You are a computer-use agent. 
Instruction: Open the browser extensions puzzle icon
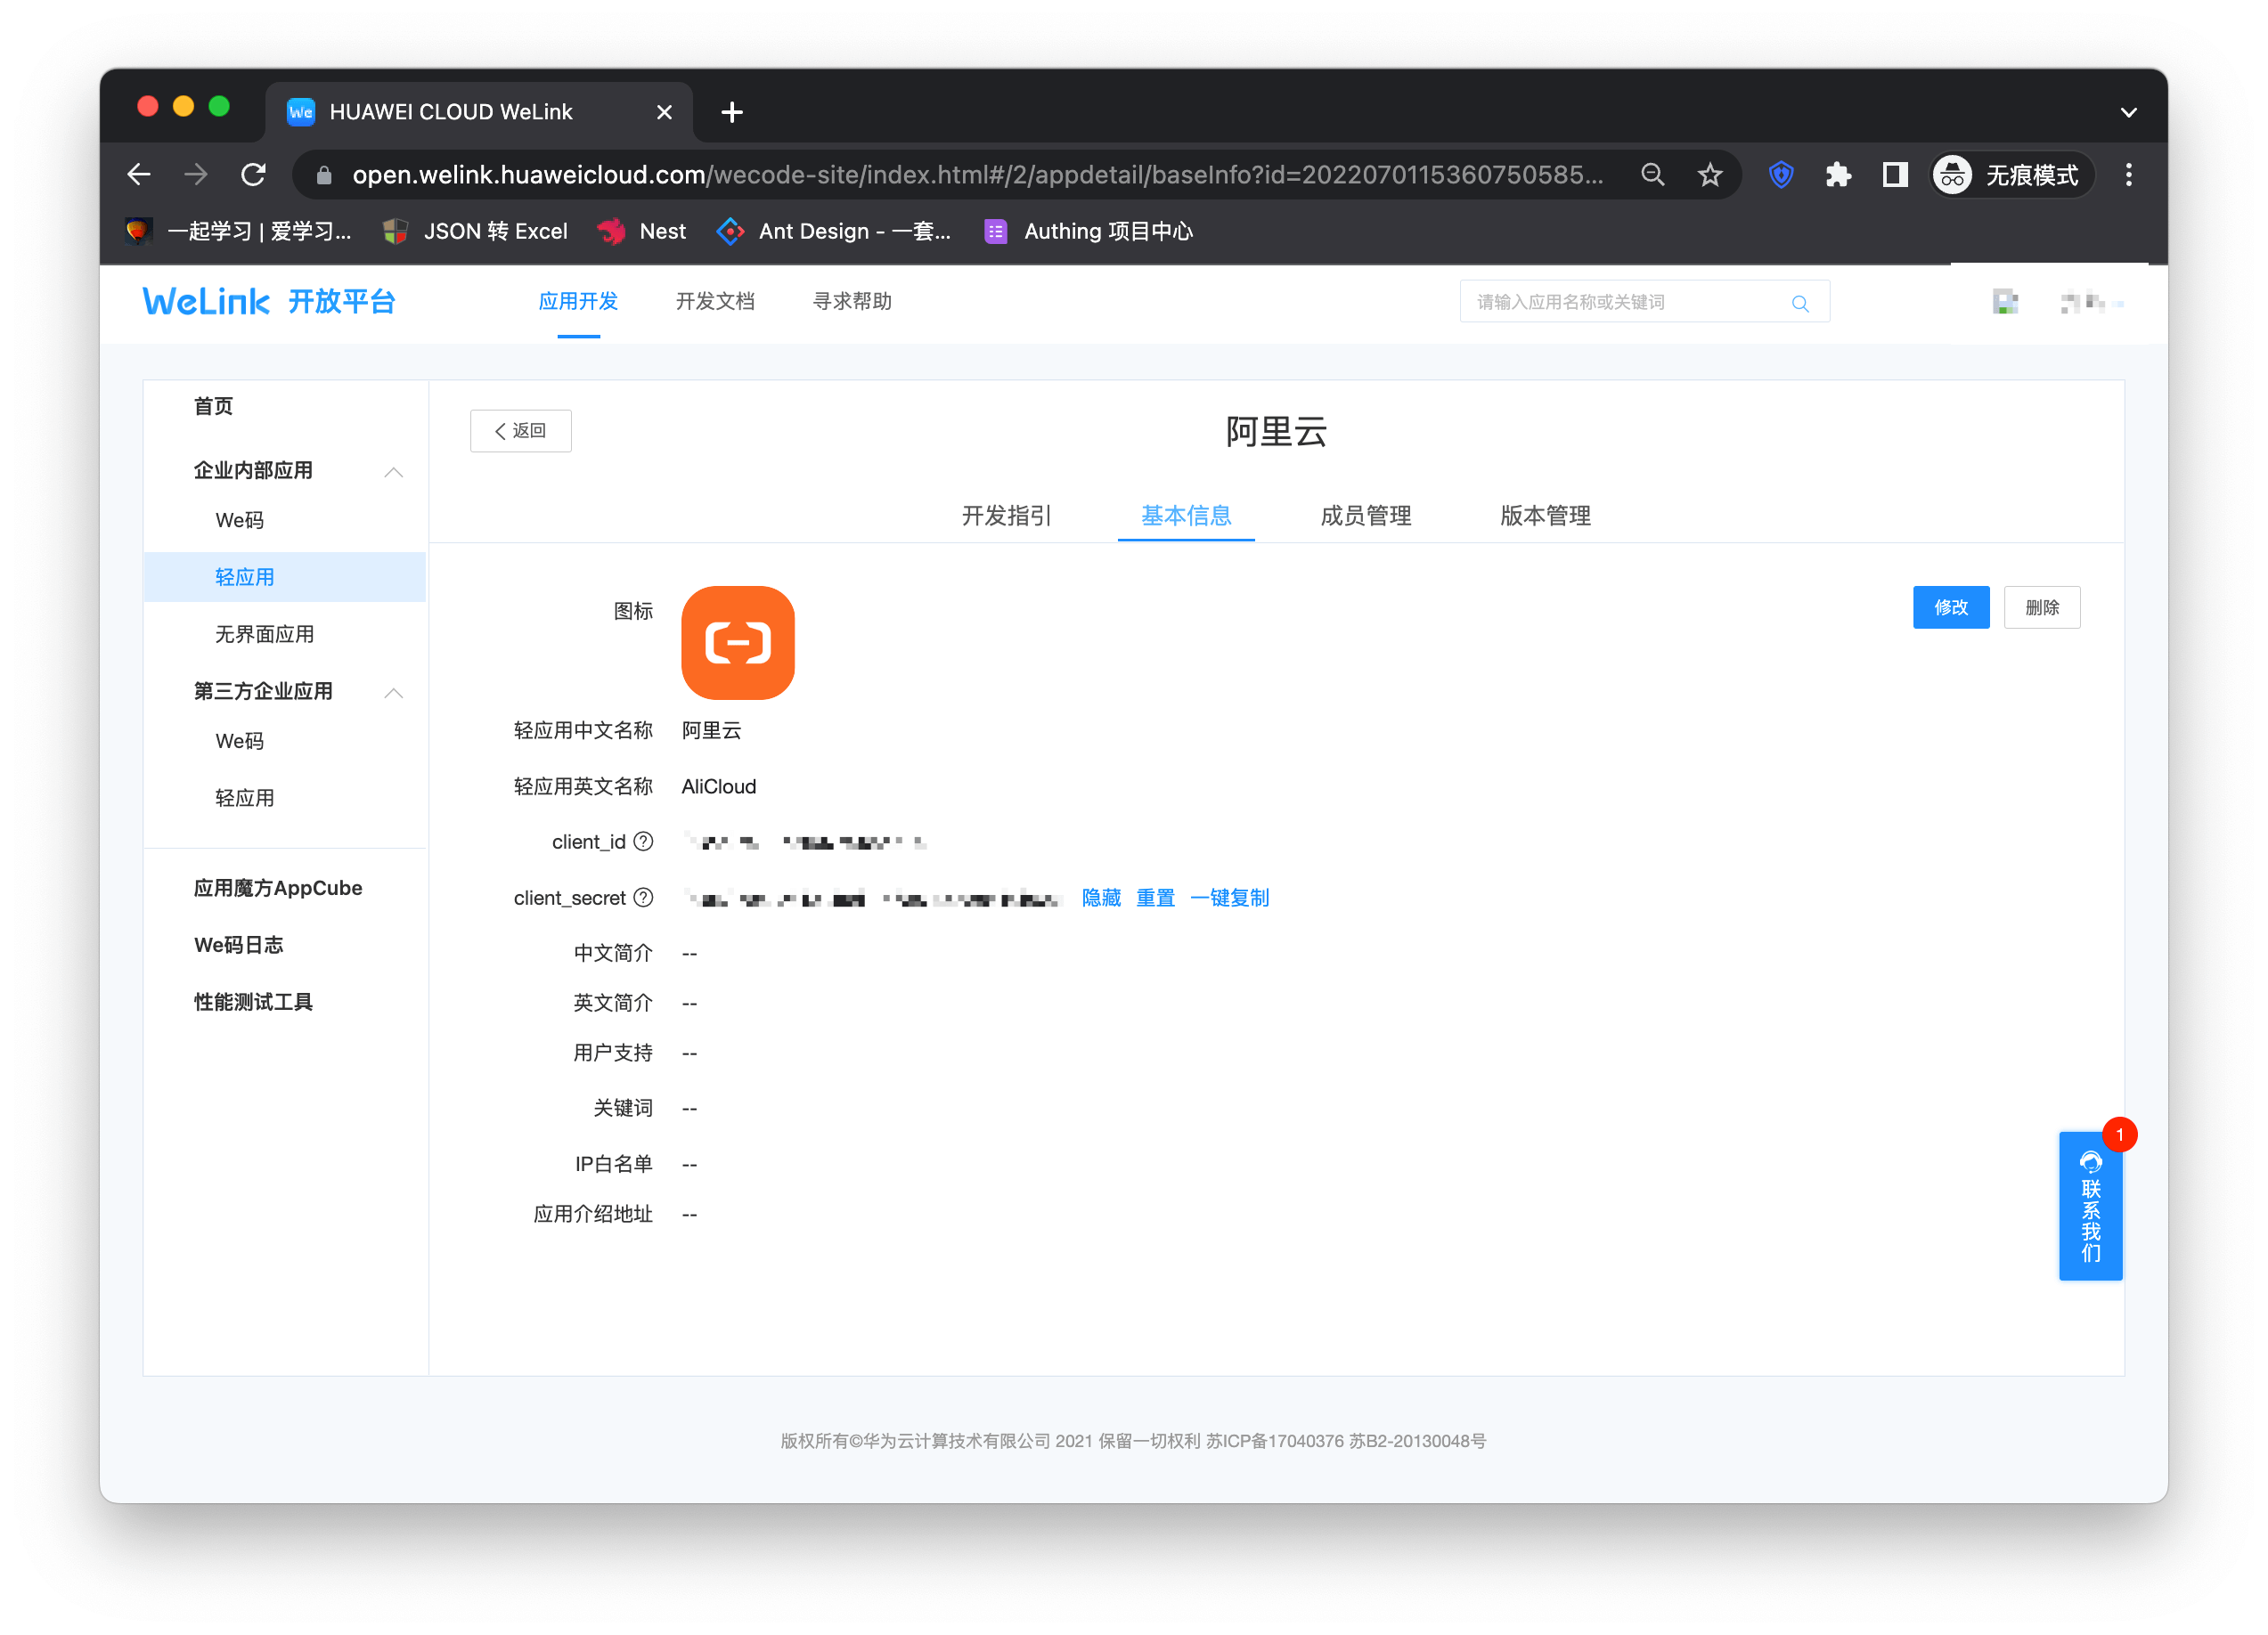tap(1837, 175)
